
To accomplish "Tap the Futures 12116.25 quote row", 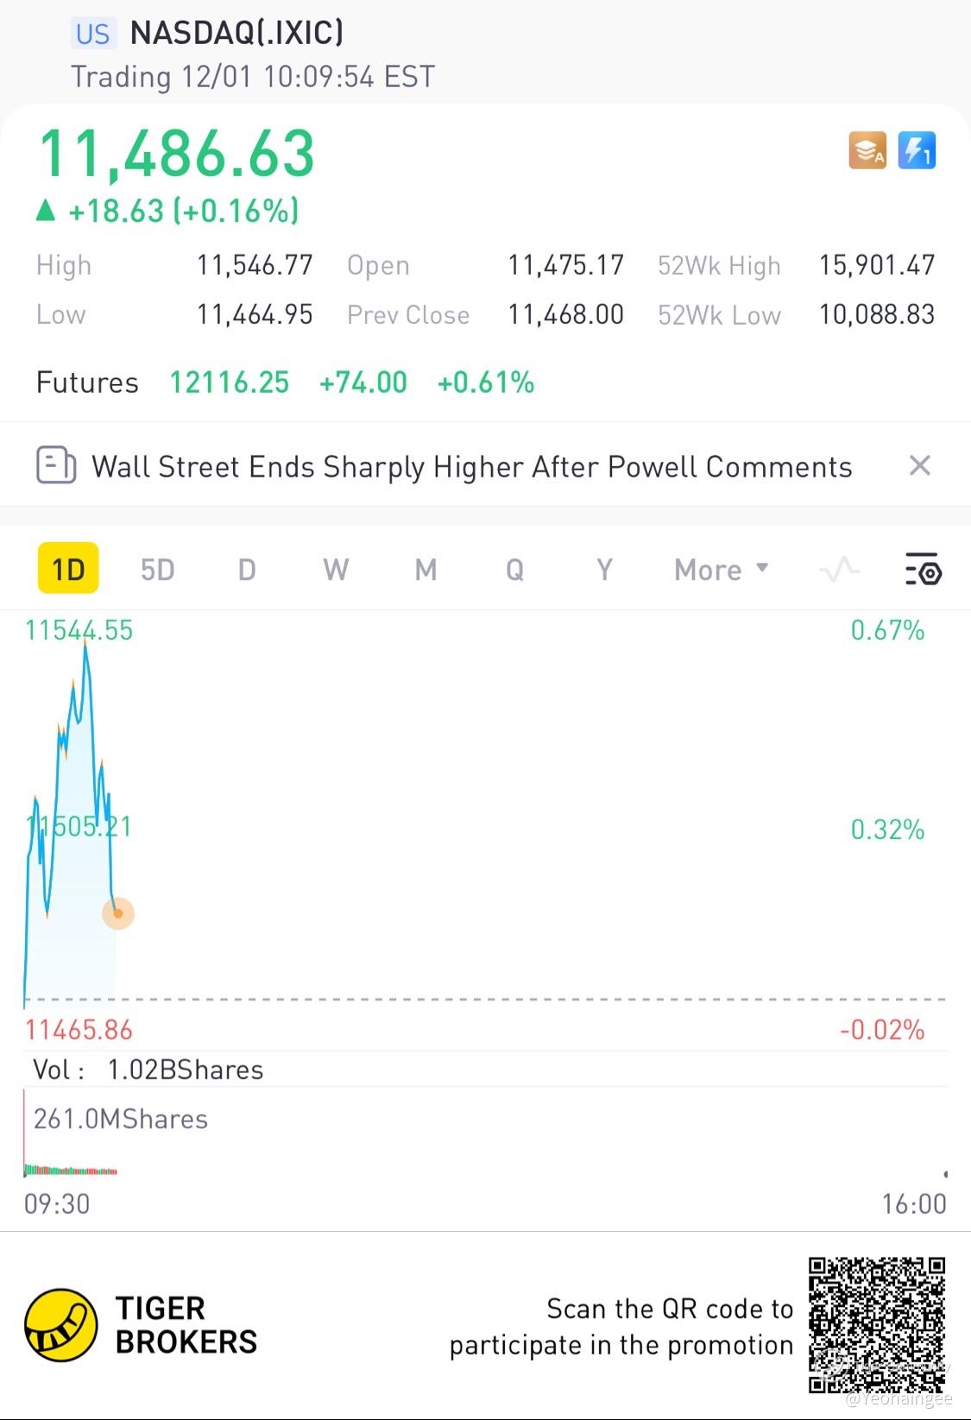I will click(x=285, y=382).
